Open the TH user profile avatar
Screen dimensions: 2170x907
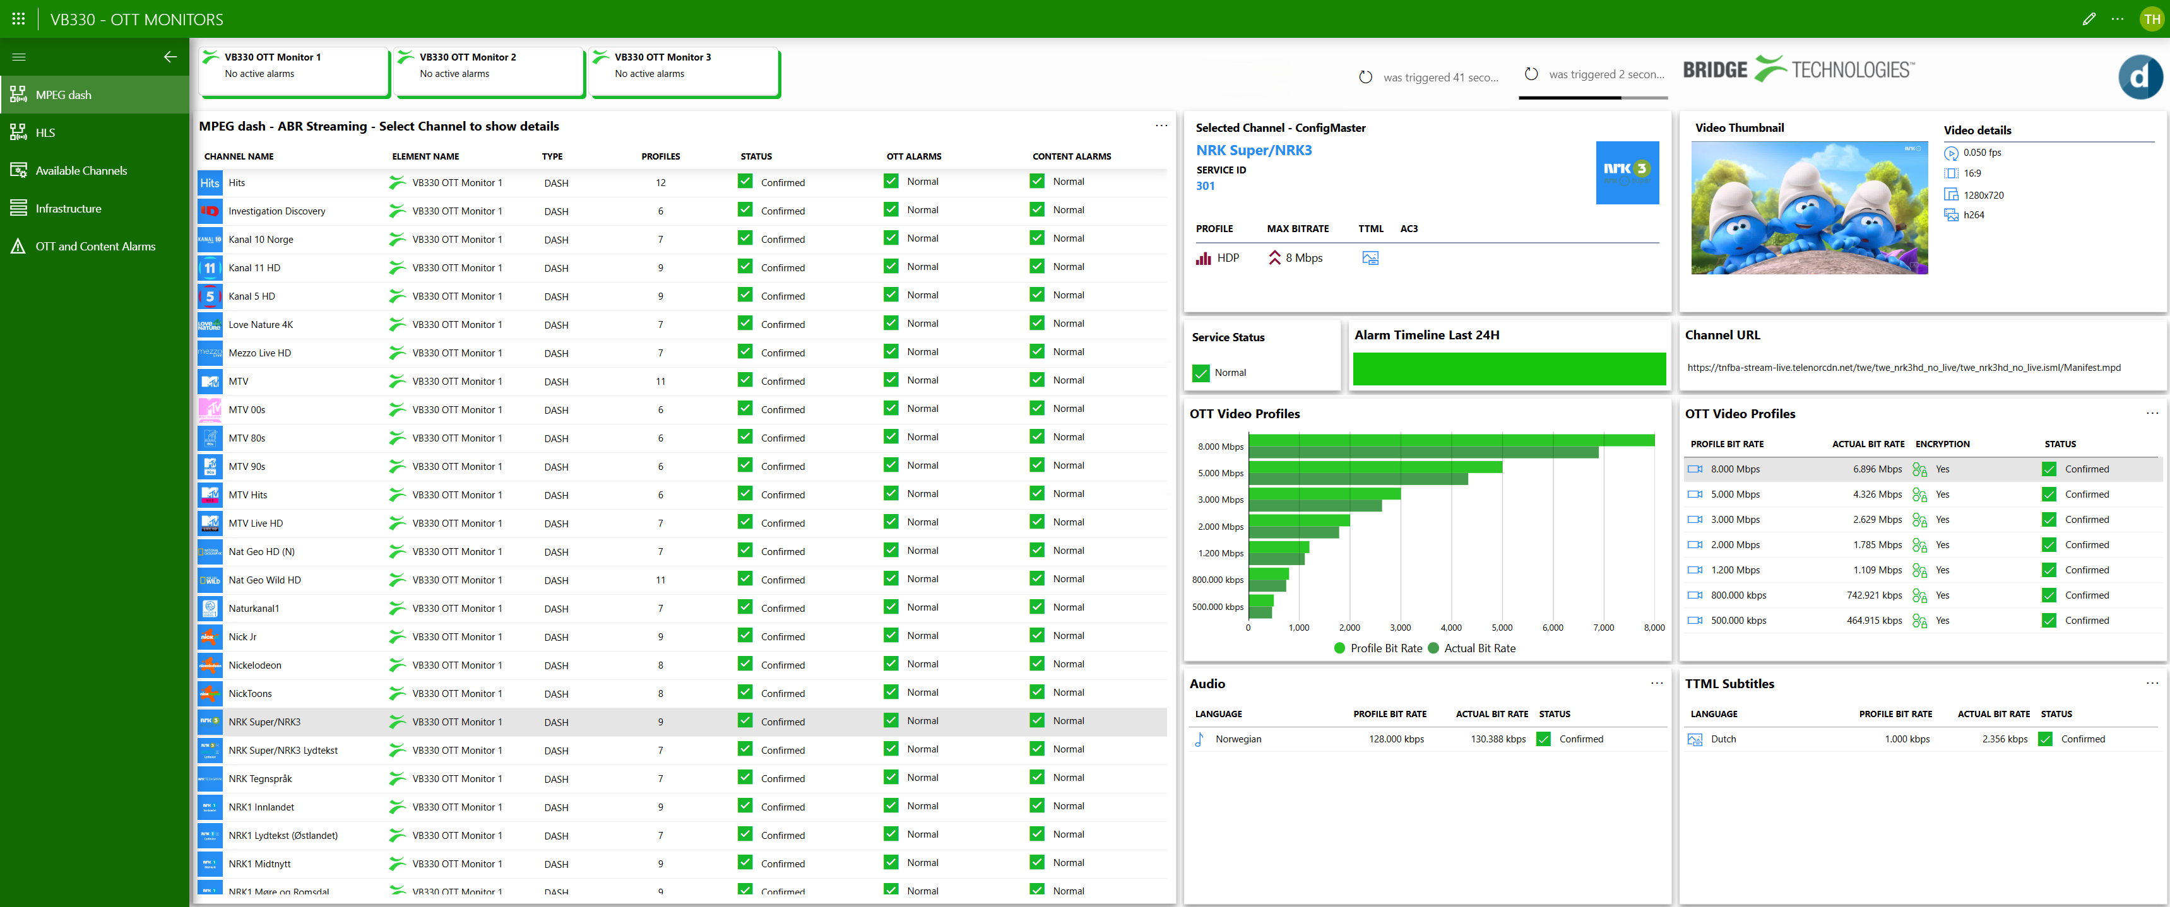click(x=2152, y=20)
